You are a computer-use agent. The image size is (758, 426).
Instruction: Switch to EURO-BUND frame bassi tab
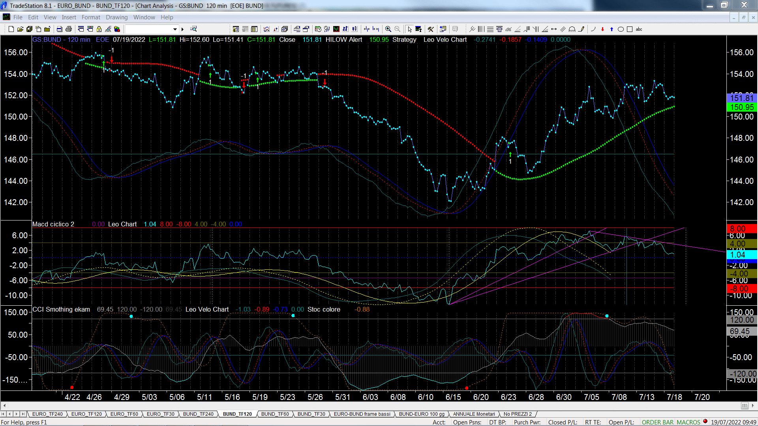[x=362, y=414]
